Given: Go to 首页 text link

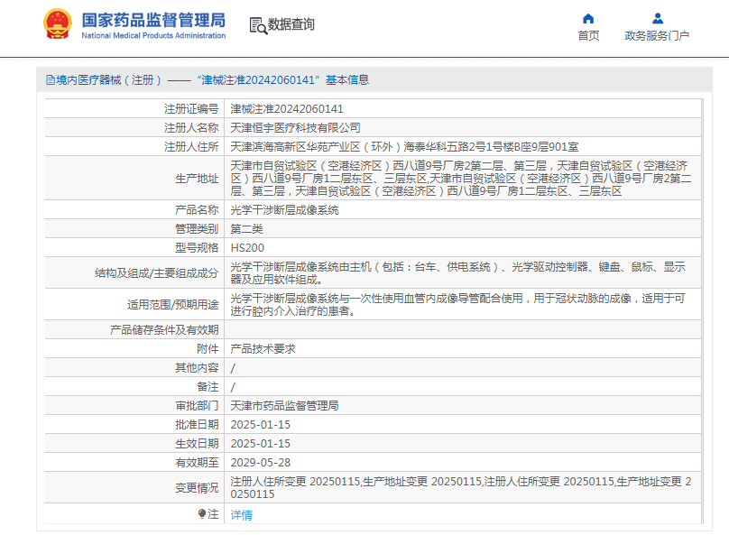Looking at the screenshot, I should point(588,36).
